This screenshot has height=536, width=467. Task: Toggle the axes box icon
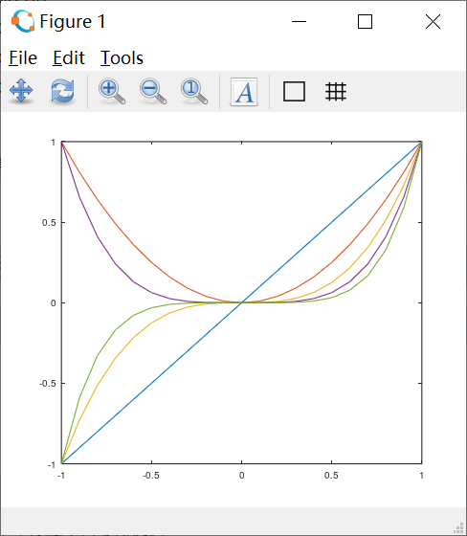pyautogui.click(x=294, y=91)
